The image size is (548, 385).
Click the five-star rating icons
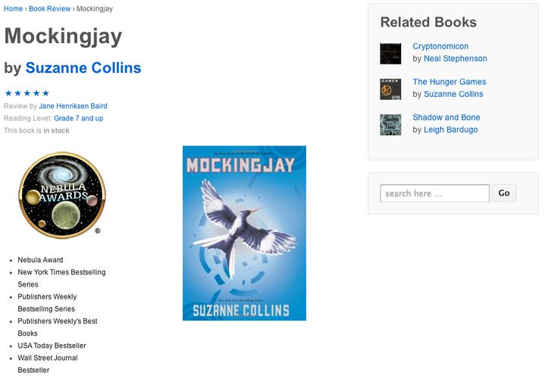[27, 93]
